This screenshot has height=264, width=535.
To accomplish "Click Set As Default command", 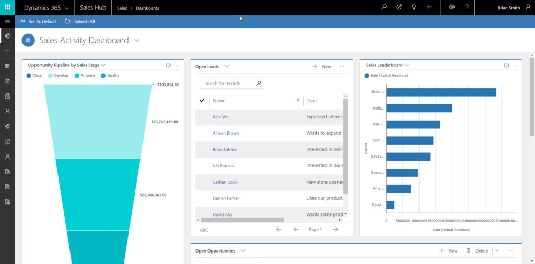I will click(38, 21).
